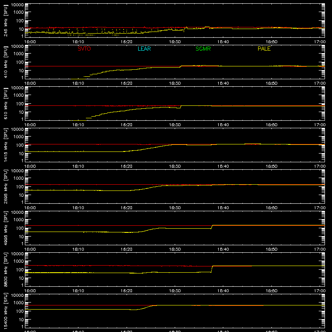The image size is (332, 332).
Task: Click the yellow step jump in the 4995 MHz curve
Action: pos(212,227)
